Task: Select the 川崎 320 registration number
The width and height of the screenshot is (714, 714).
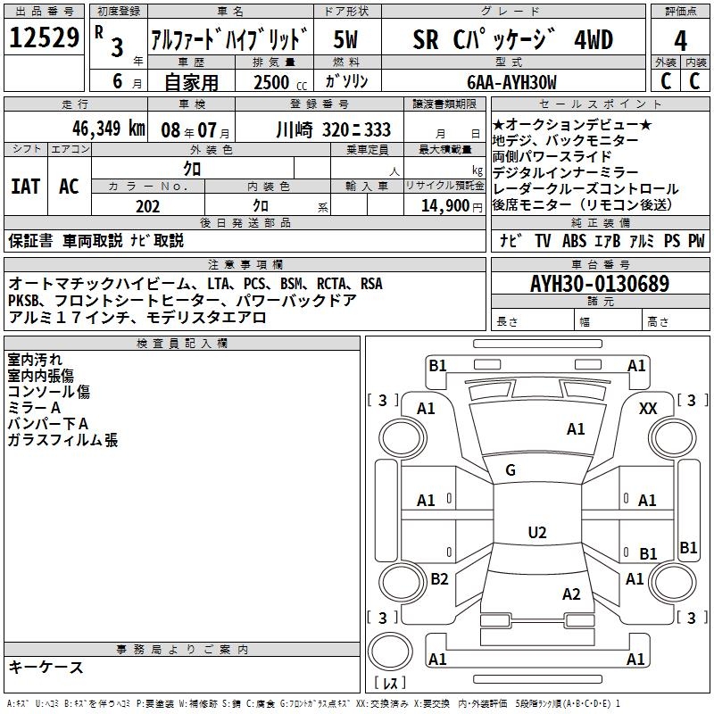Action: pyautogui.click(x=334, y=129)
